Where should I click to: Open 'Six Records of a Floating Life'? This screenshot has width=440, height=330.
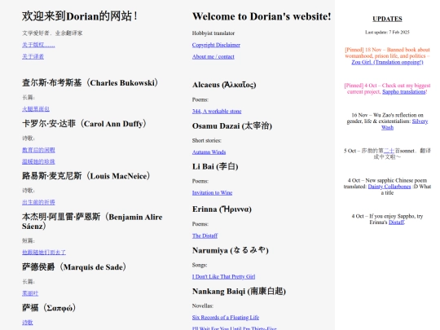(226, 318)
